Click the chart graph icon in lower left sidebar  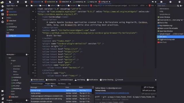tap(2, 95)
